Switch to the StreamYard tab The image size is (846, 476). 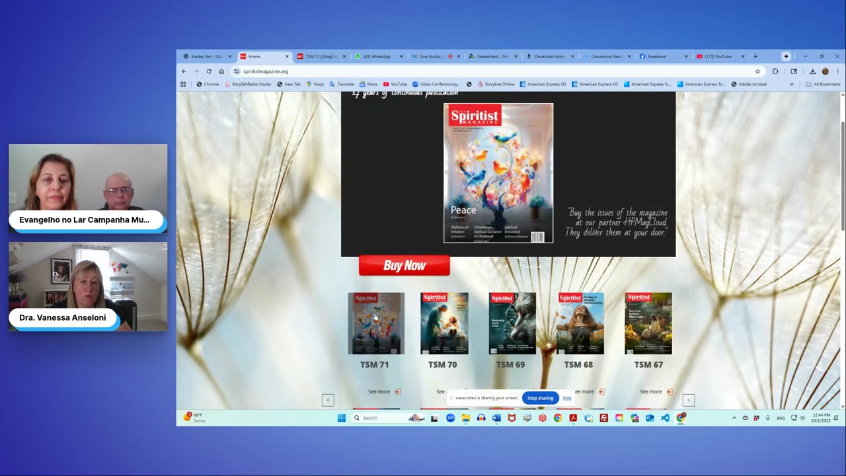point(491,56)
